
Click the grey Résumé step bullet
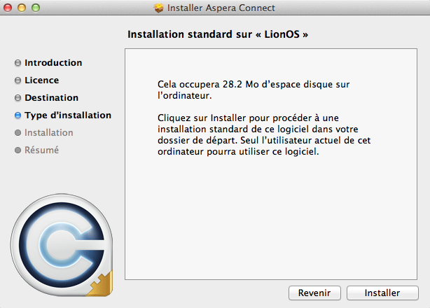point(18,150)
